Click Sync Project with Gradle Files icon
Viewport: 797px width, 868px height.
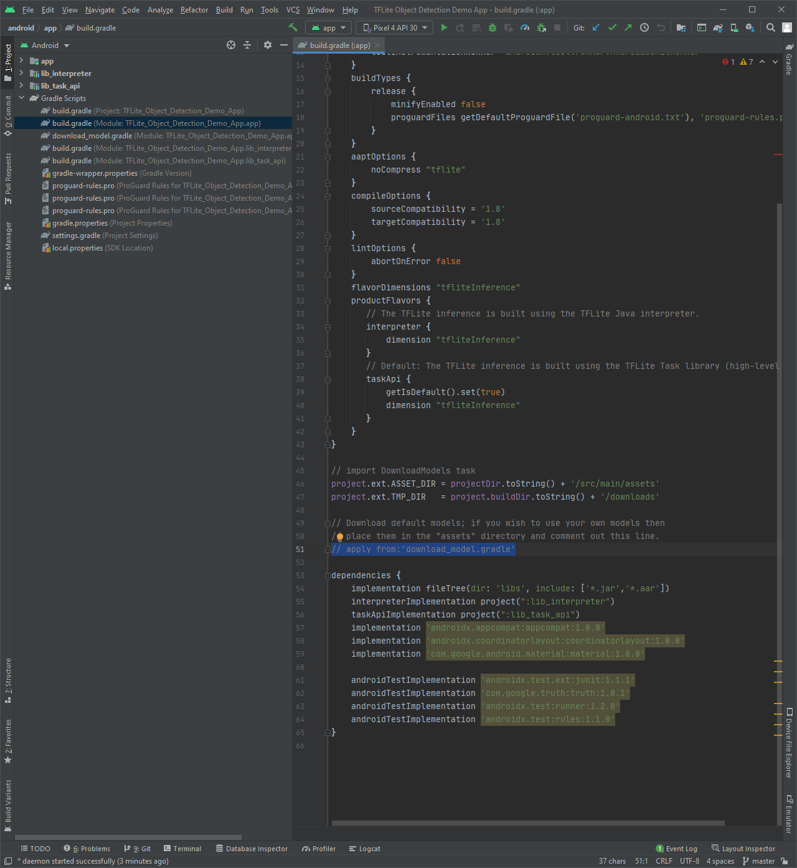pyautogui.click(x=718, y=27)
